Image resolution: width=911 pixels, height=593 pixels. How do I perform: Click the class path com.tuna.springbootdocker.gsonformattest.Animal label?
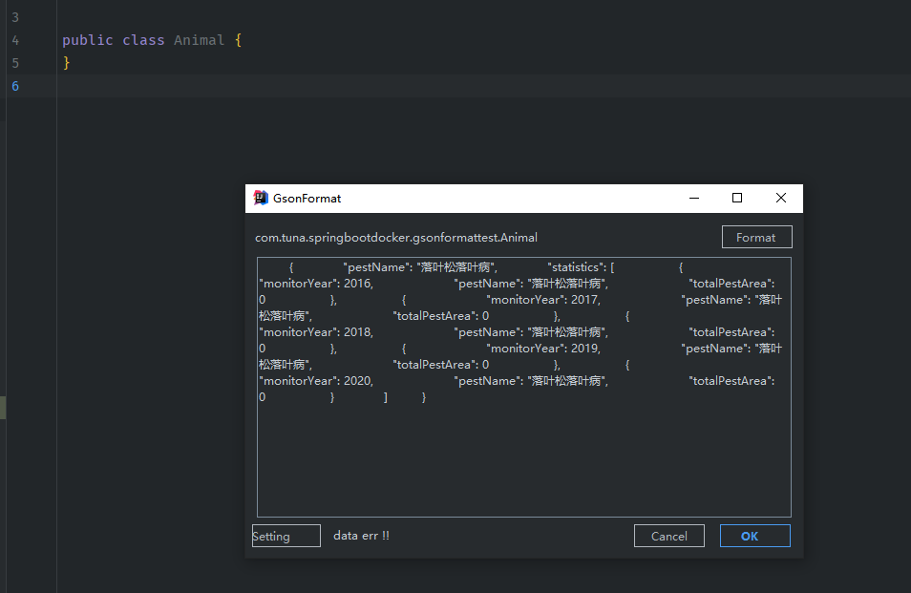[x=395, y=238]
